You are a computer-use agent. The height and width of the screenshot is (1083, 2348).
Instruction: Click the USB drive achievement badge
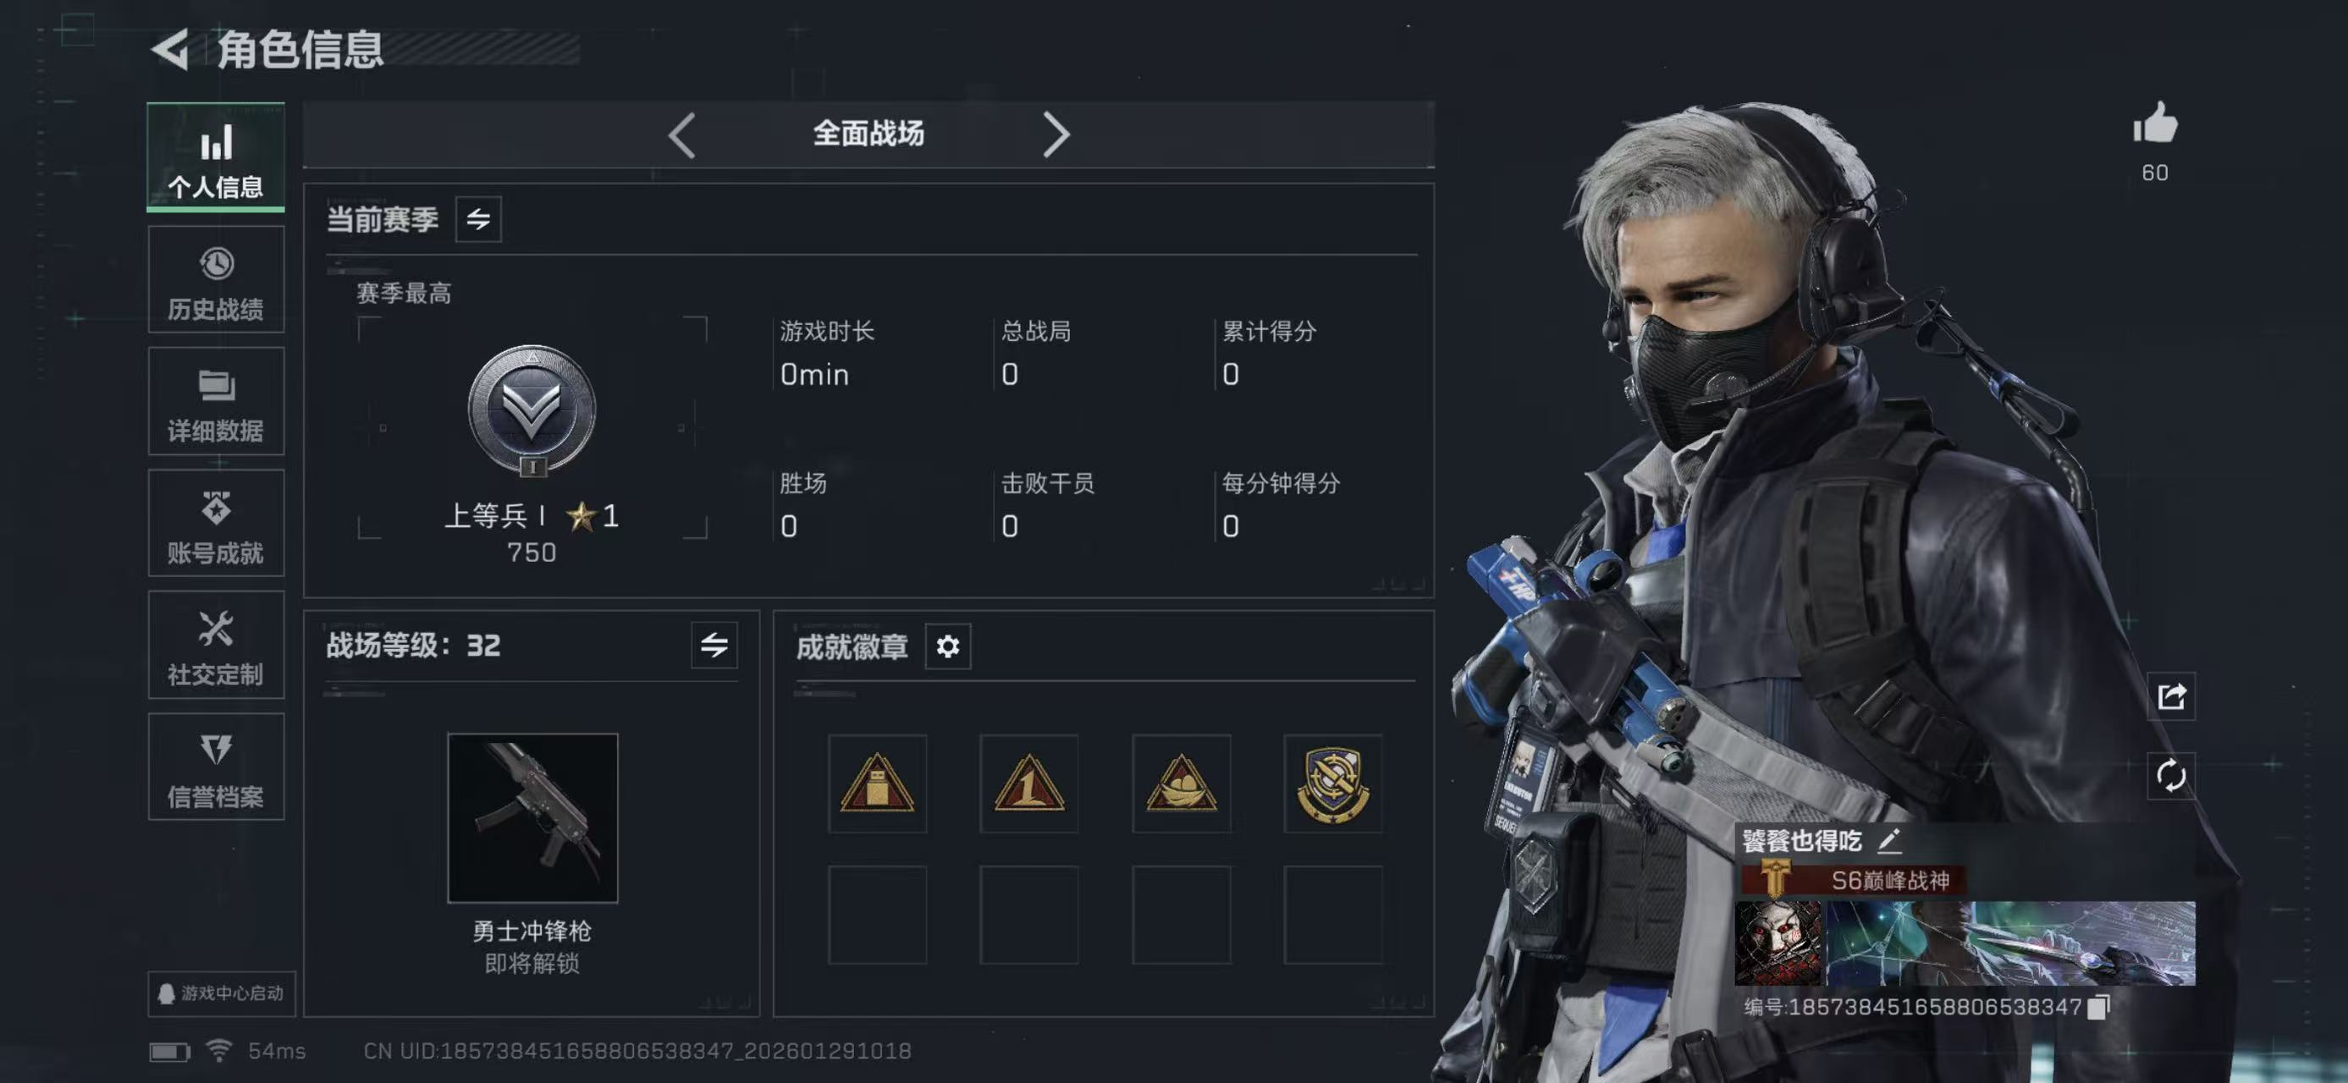point(877,783)
